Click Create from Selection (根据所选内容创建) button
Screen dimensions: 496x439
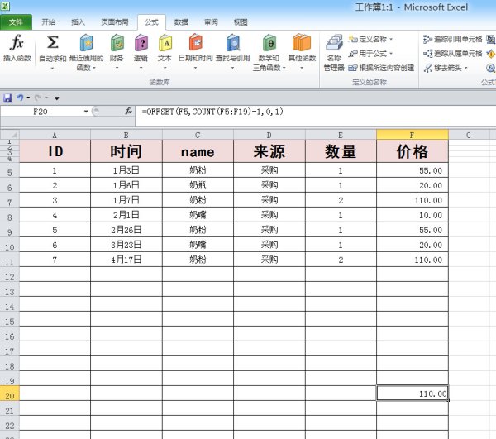381,68
